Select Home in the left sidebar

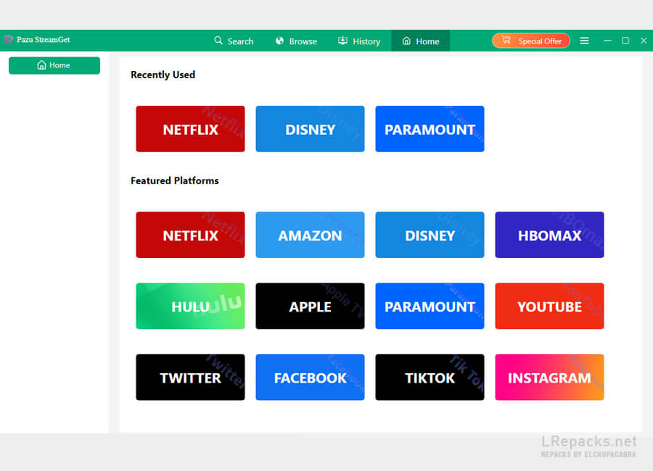coord(54,65)
